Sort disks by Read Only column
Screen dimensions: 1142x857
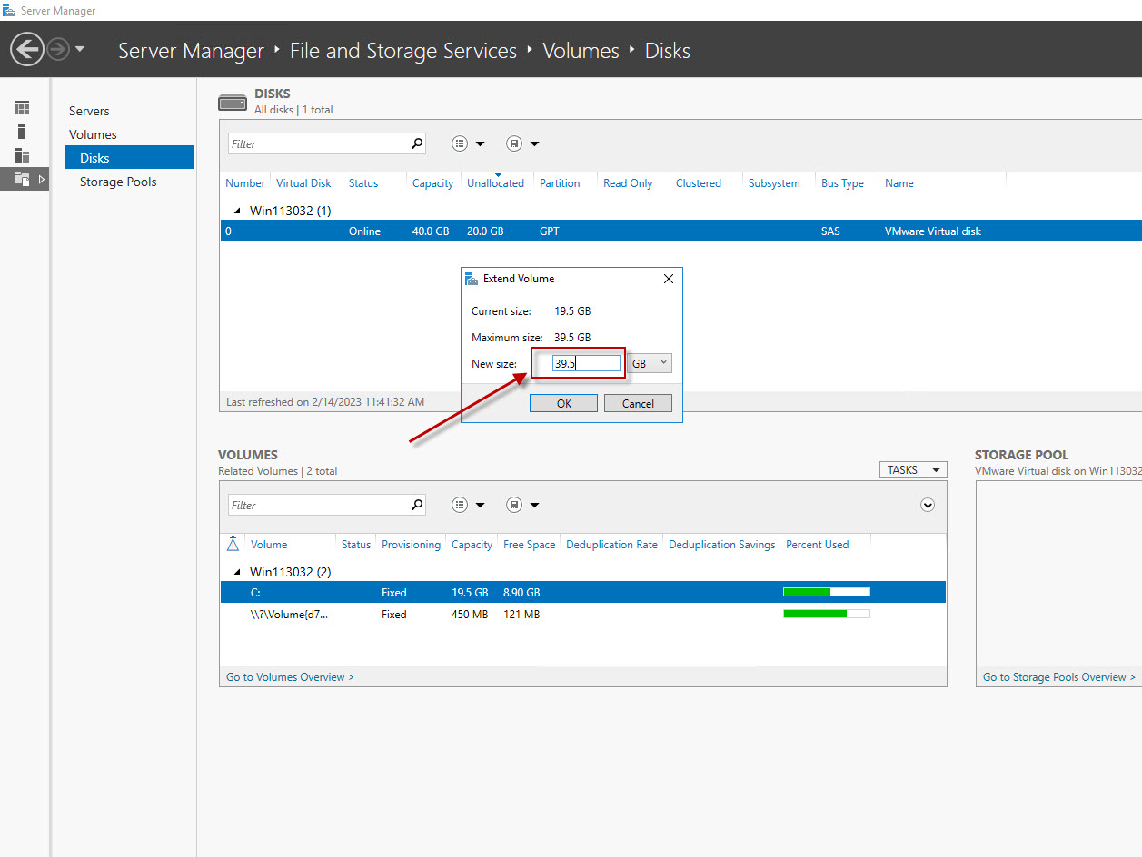tap(628, 182)
